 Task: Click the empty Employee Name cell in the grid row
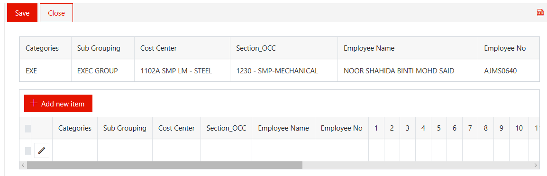[x=283, y=150]
